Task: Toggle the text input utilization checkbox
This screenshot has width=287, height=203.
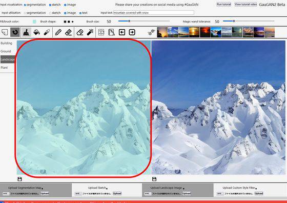Action: click(x=80, y=13)
